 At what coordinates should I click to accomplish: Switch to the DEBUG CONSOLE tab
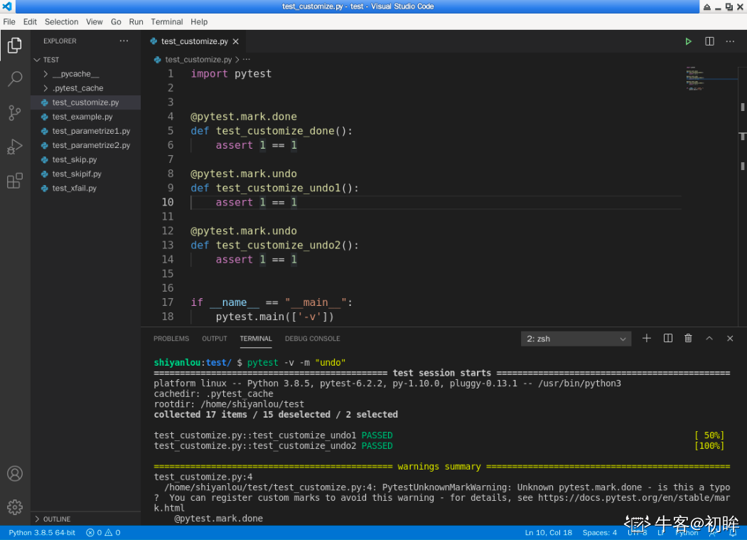313,339
